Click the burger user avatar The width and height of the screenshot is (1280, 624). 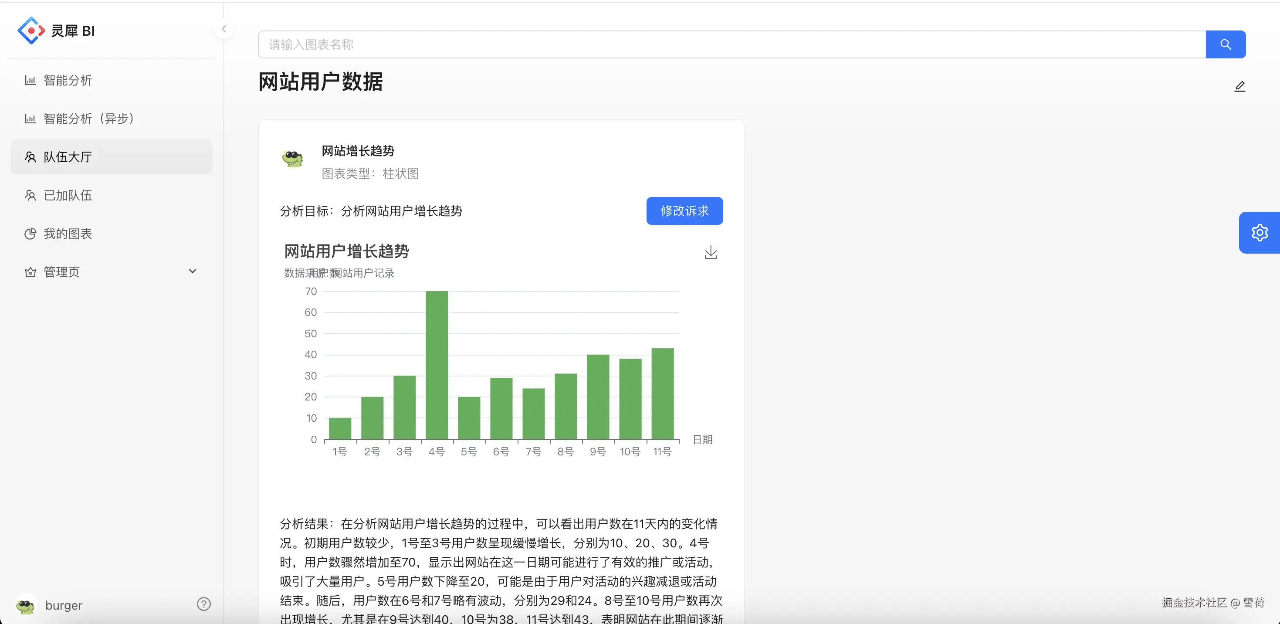click(x=26, y=605)
